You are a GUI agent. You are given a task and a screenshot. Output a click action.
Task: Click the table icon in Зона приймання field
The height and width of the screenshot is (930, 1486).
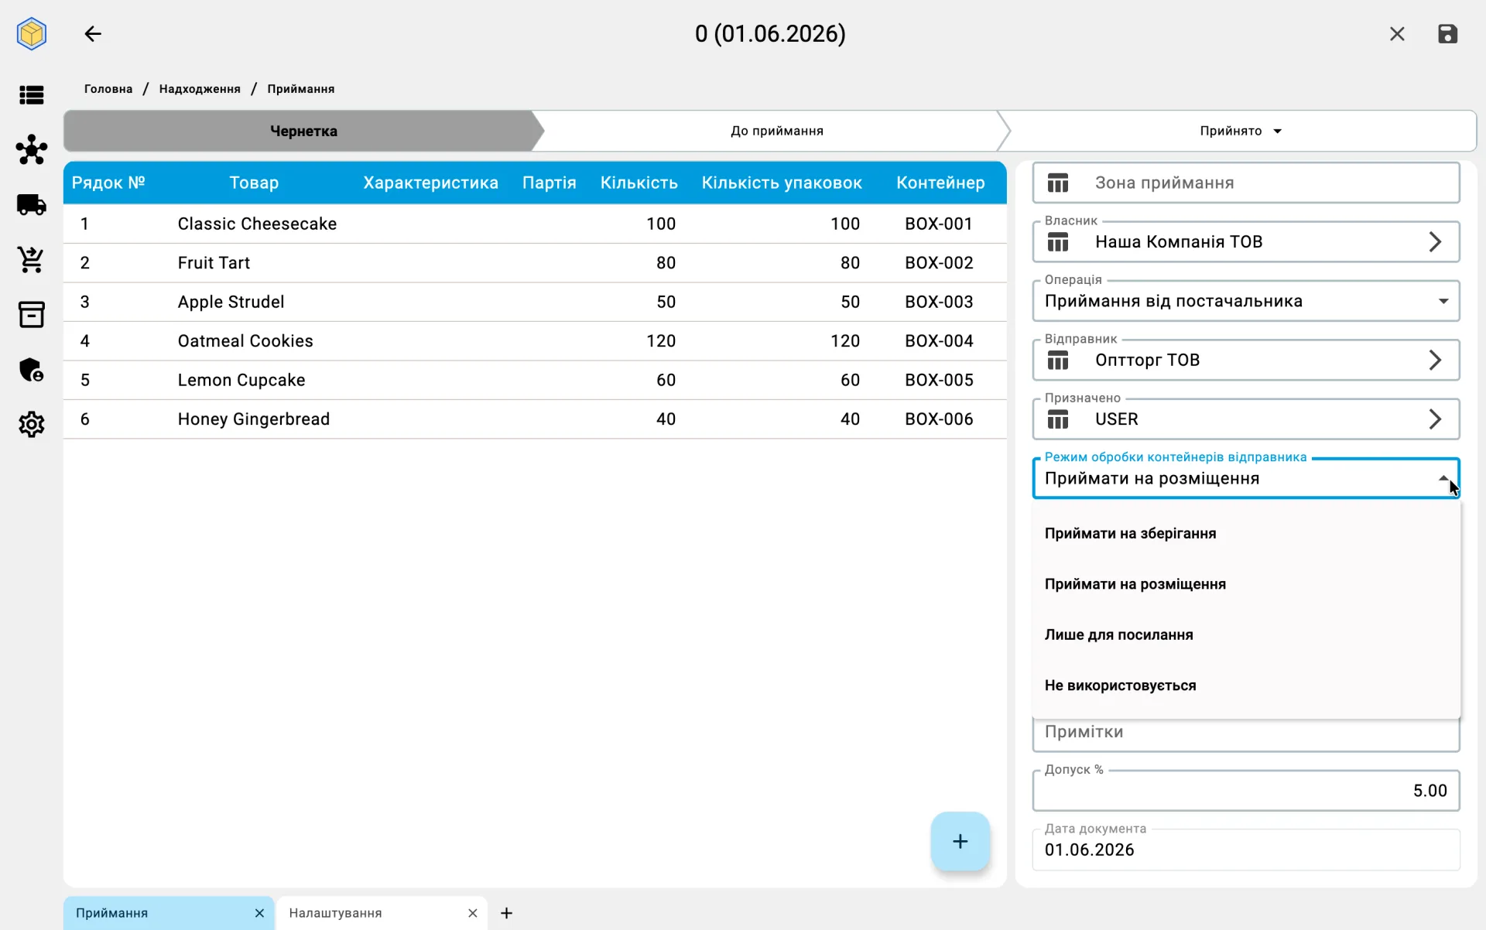pos(1058,183)
